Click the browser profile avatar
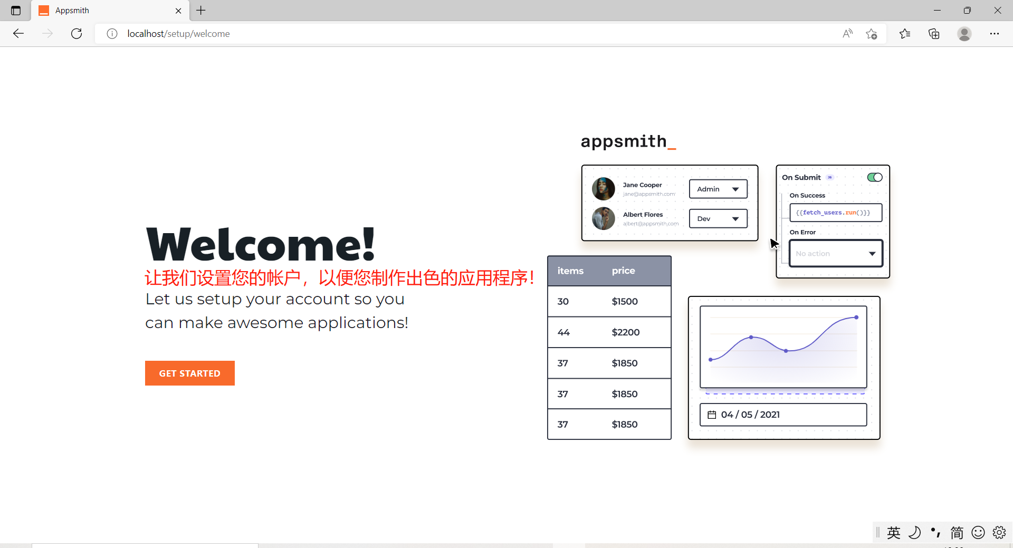The width and height of the screenshot is (1013, 548). click(x=964, y=34)
